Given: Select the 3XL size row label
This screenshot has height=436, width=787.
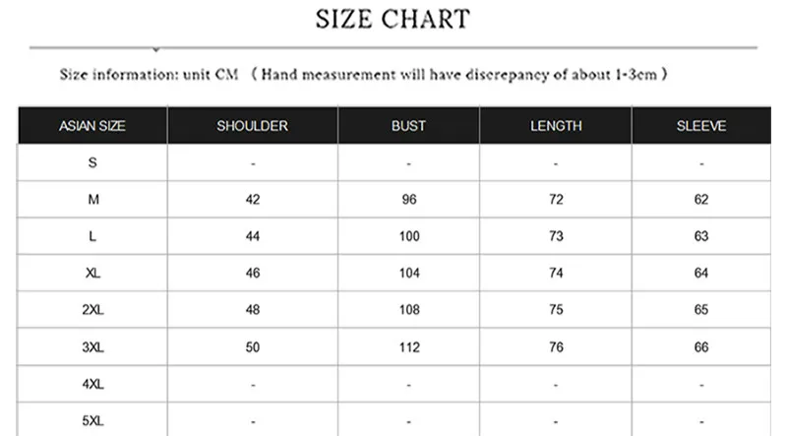Looking at the screenshot, I should tap(92, 347).
